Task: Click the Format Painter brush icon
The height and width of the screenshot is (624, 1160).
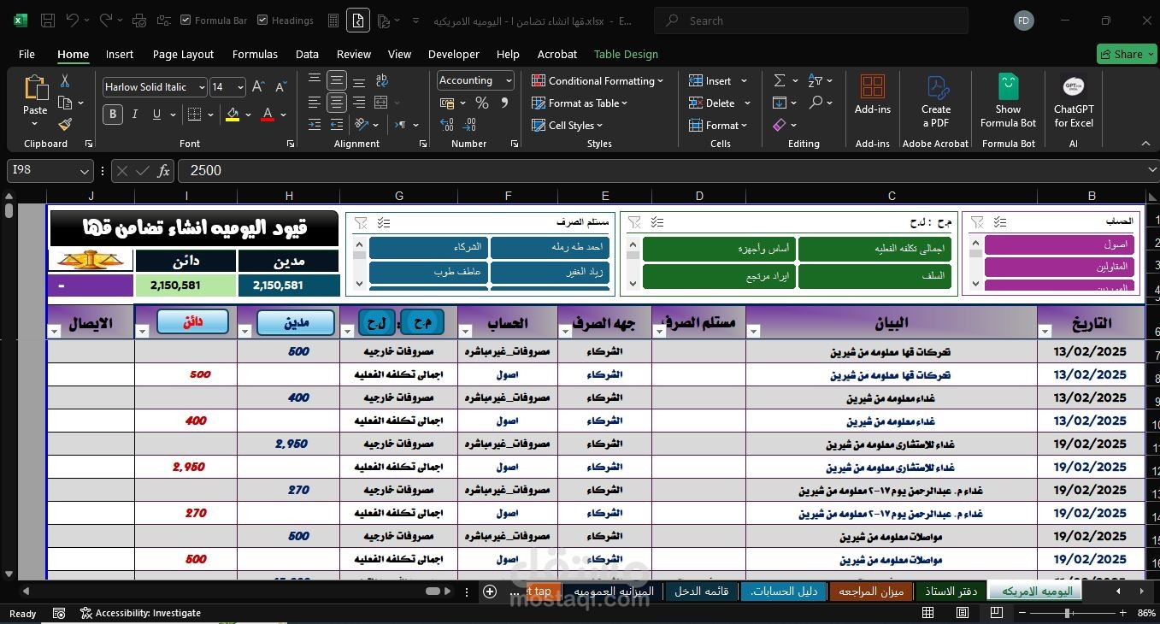Action: 65,124
